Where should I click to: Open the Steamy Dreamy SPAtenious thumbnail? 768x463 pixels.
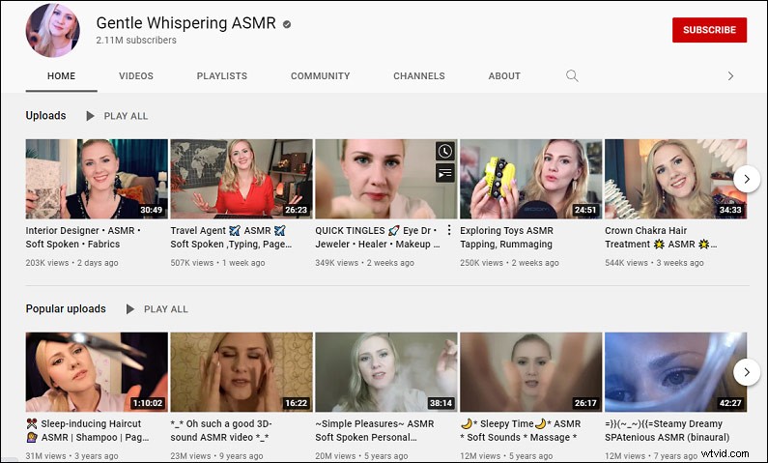pos(676,372)
